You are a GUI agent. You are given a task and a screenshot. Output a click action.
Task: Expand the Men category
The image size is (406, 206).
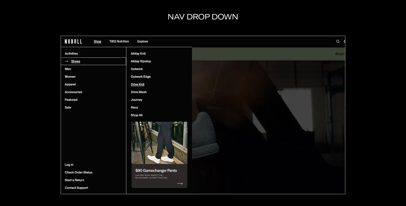[x=68, y=69]
